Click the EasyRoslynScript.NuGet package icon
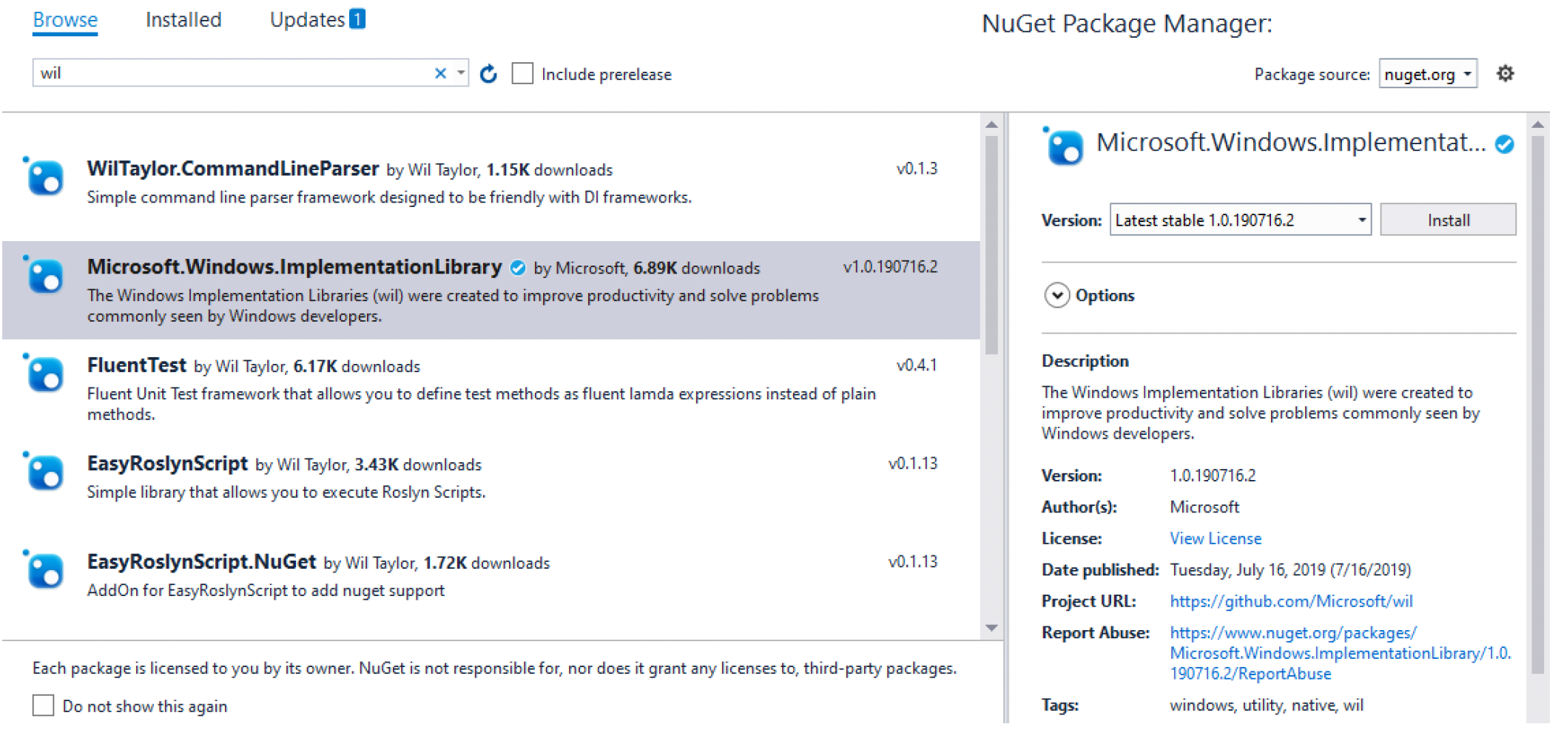This screenshot has width=1561, height=744. [44, 571]
